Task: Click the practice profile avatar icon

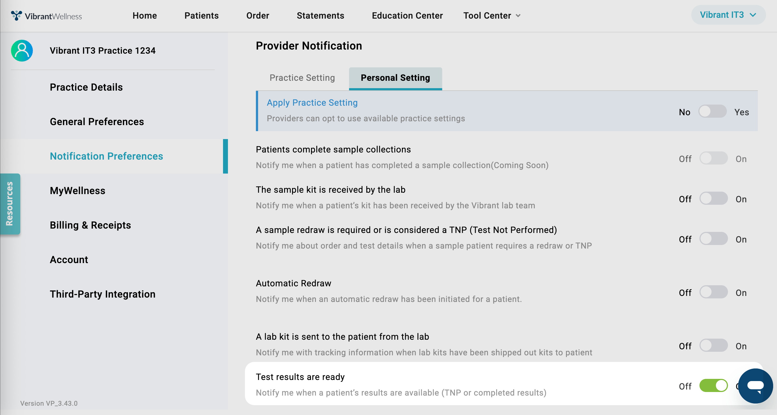Action: (x=22, y=51)
